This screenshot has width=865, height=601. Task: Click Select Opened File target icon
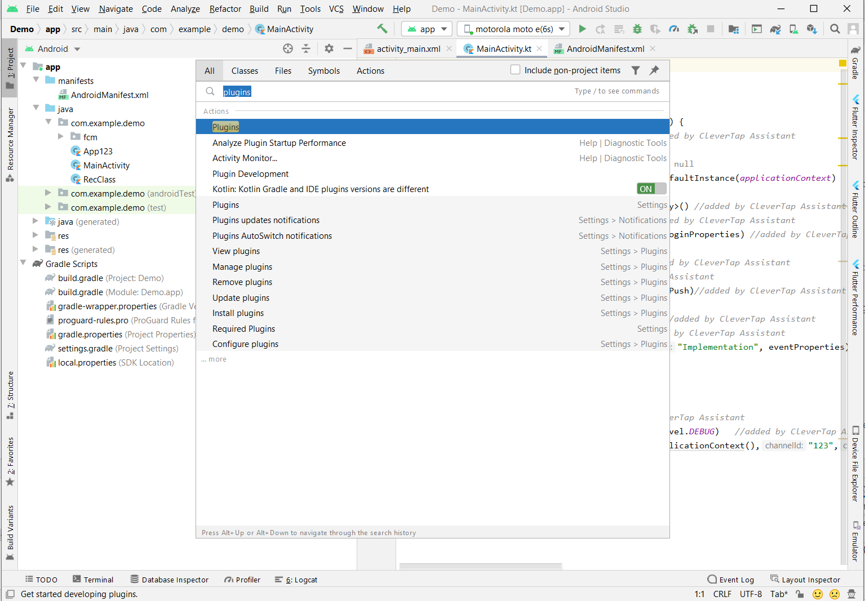pyautogui.click(x=288, y=48)
